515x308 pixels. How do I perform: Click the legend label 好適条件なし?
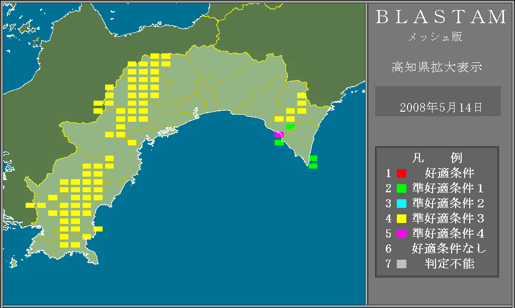click(449, 249)
